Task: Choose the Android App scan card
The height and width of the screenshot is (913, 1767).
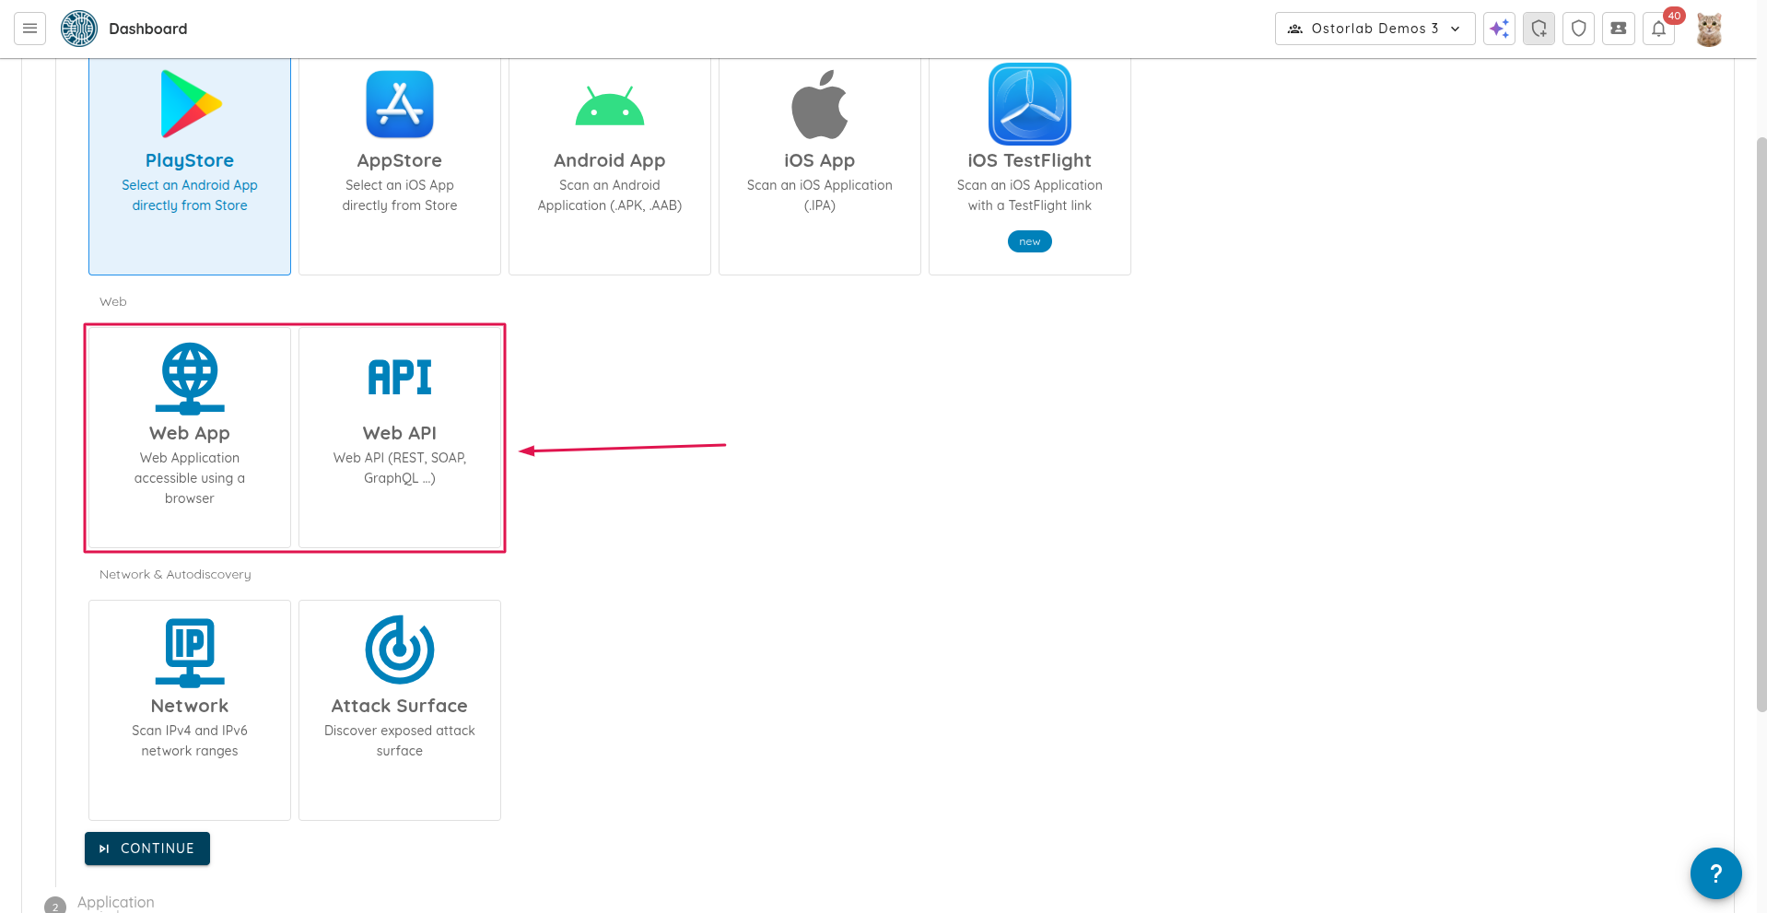Action: point(610,166)
